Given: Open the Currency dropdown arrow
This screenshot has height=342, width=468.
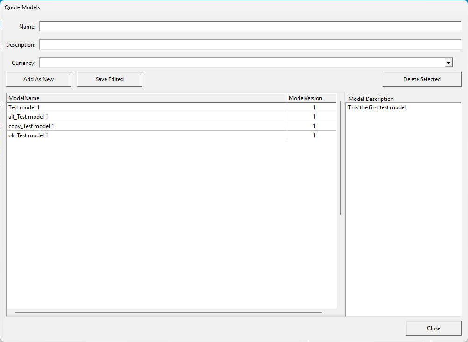Looking at the screenshot, I should point(448,63).
